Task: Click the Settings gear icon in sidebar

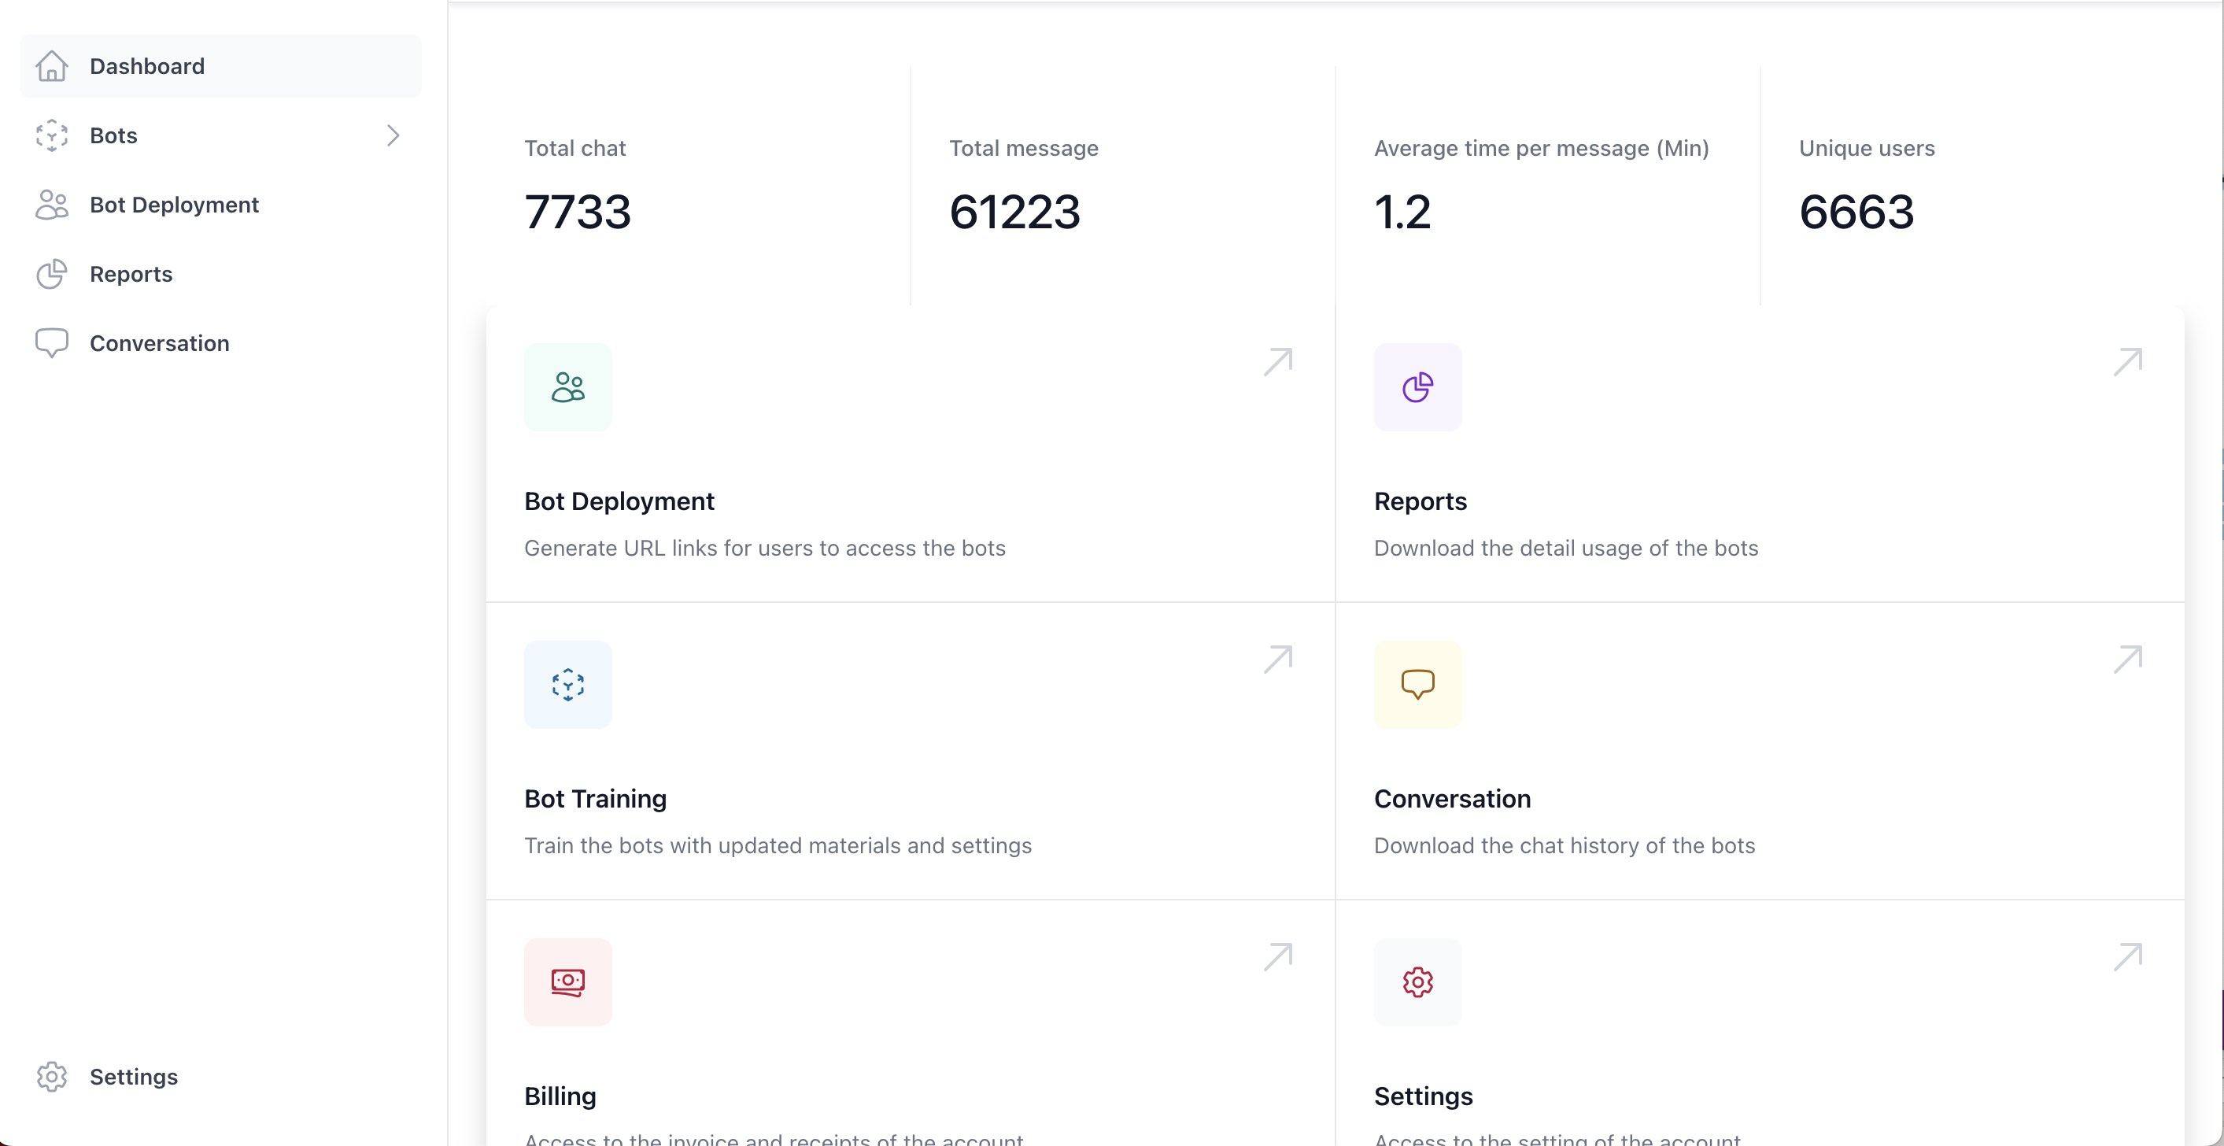Action: tap(52, 1077)
